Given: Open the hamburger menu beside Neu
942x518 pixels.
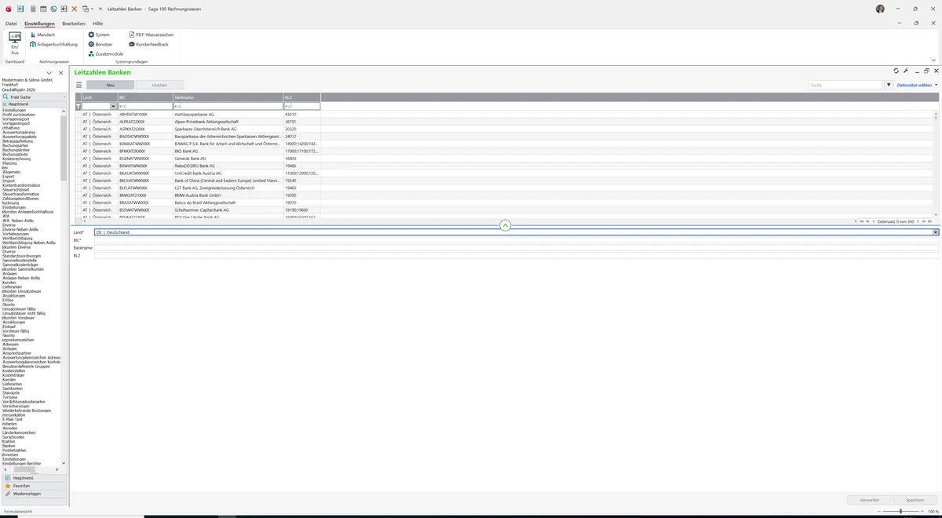Looking at the screenshot, I should 78,85.
